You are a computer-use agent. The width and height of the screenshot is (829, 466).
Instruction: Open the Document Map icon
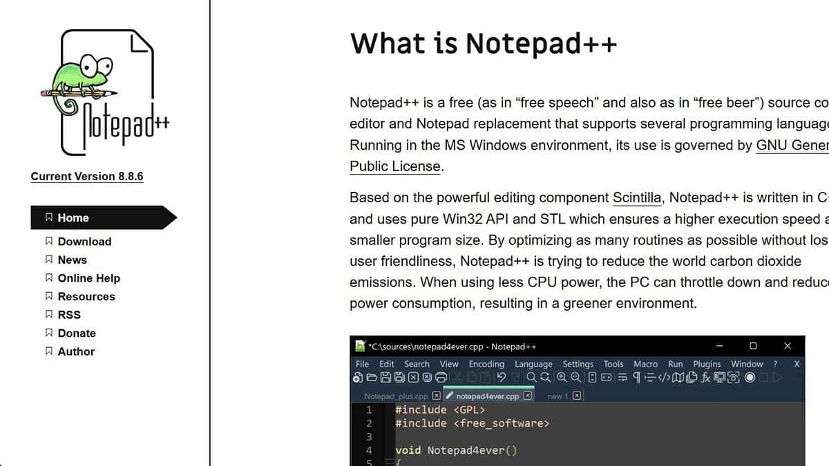pos(678,378)
